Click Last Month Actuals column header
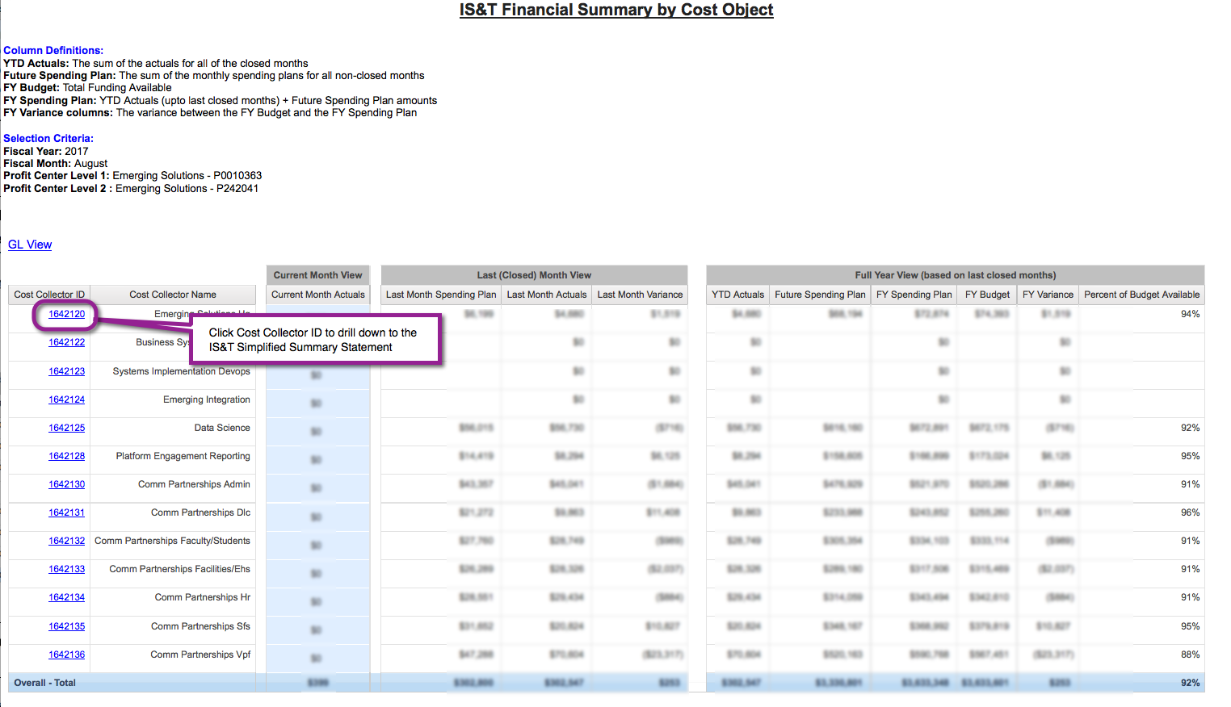Viewport: 1231px width, 707px height. (x=547, y=295)
